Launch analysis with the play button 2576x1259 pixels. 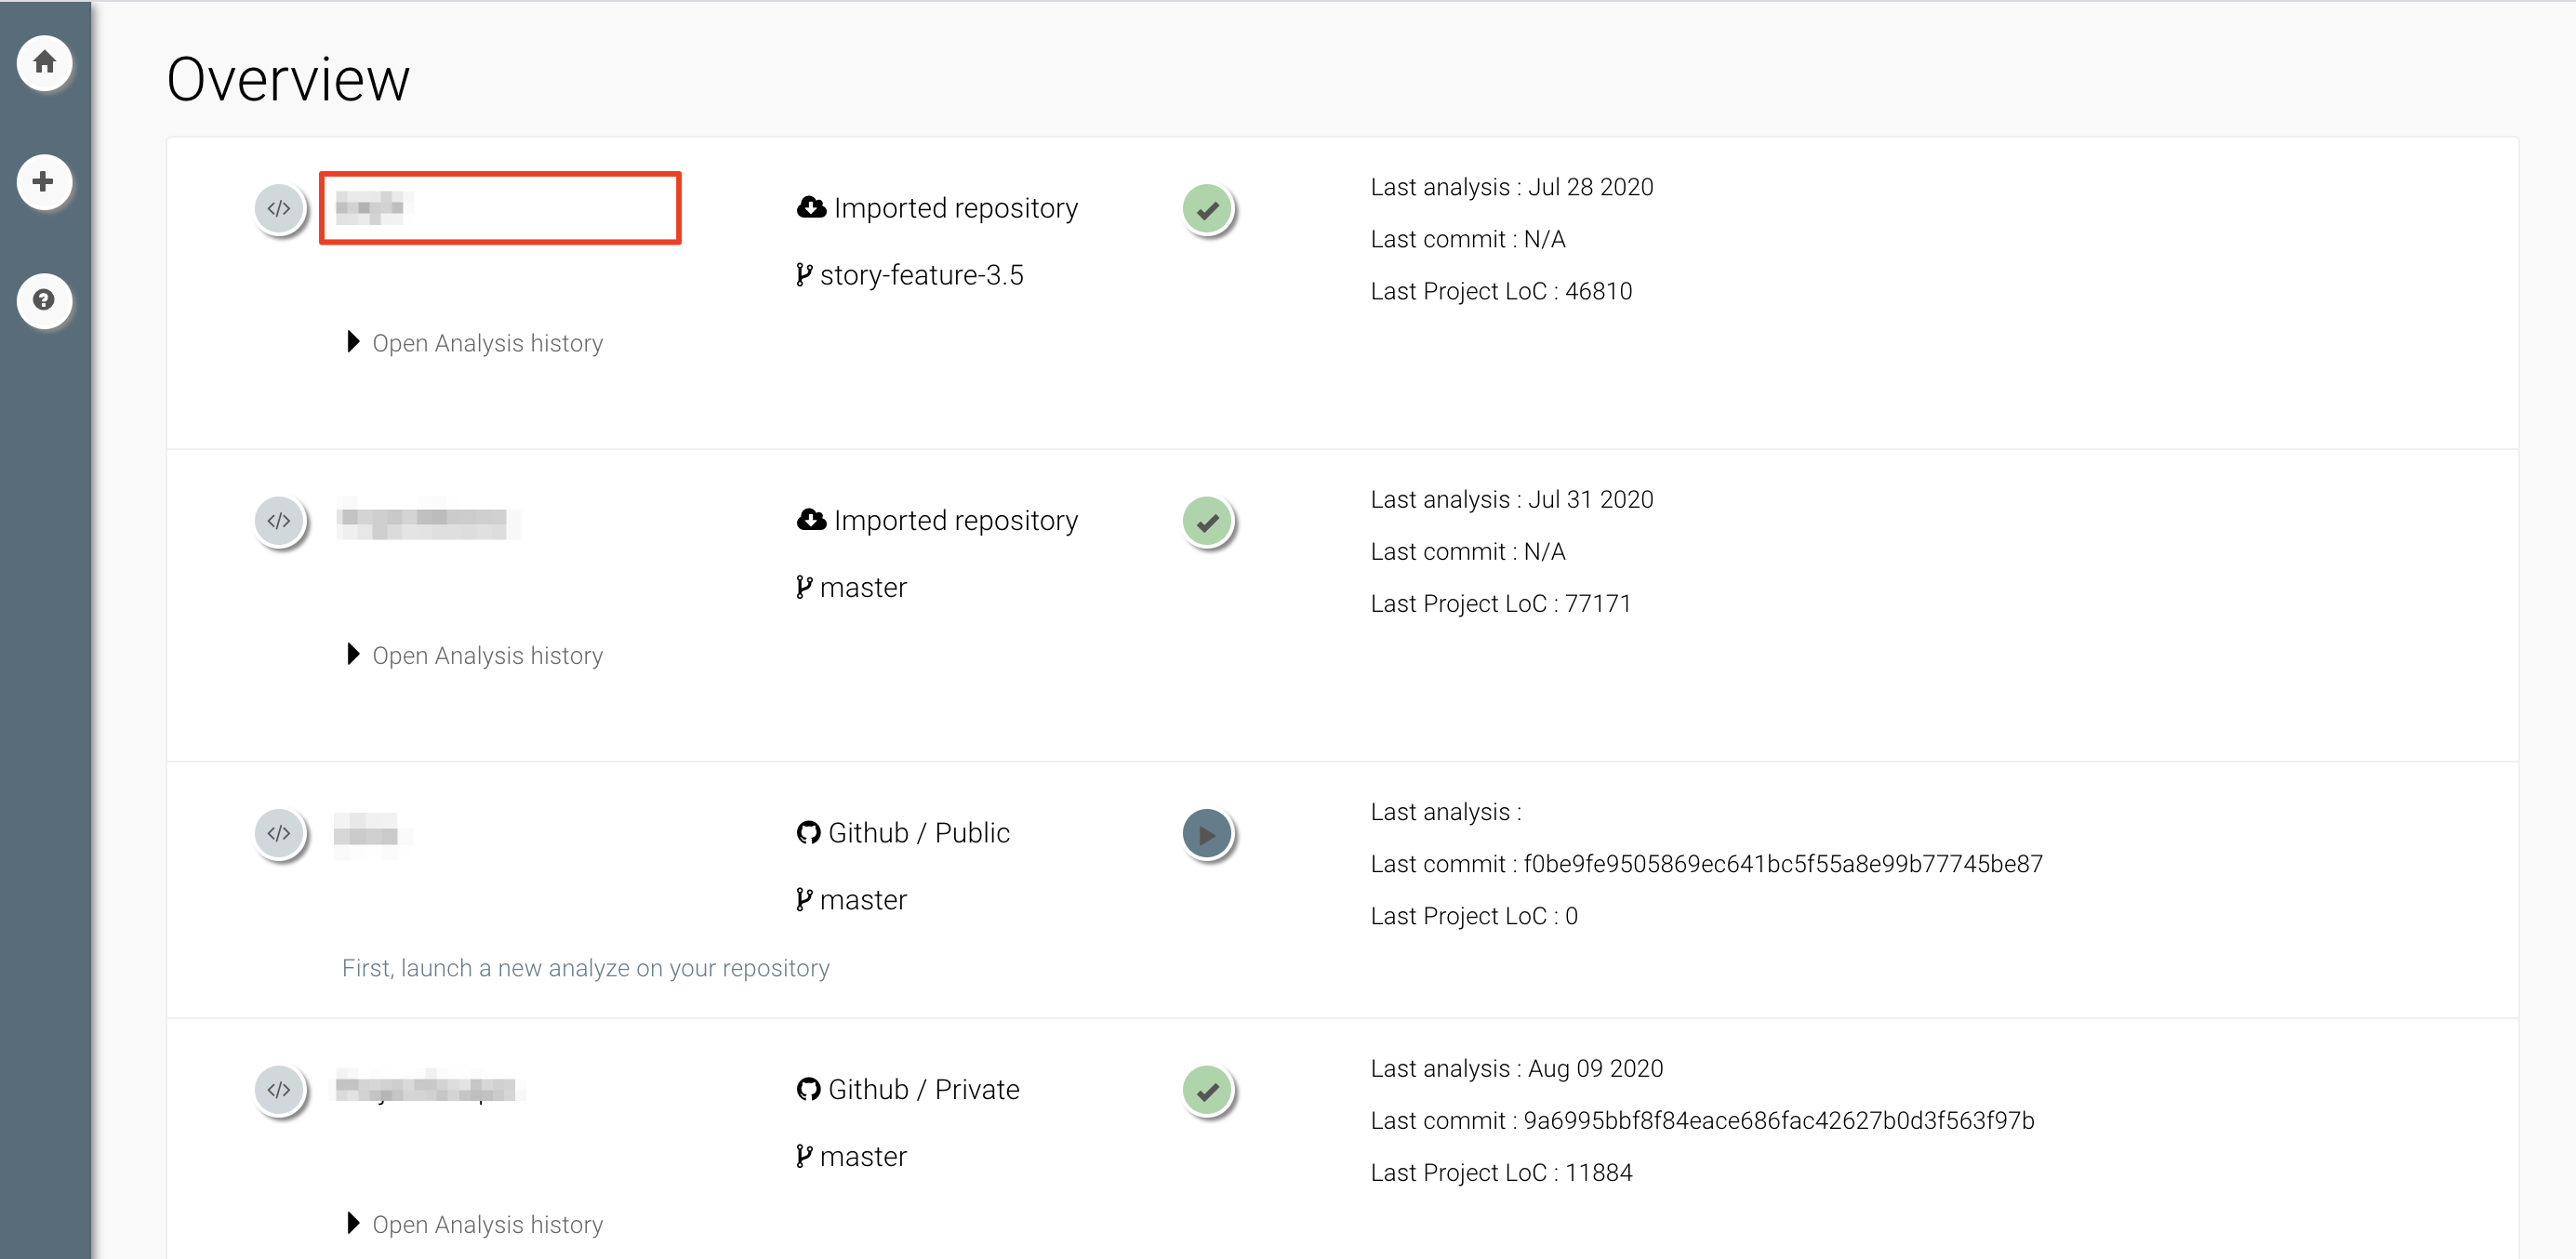coord(1207,834)
